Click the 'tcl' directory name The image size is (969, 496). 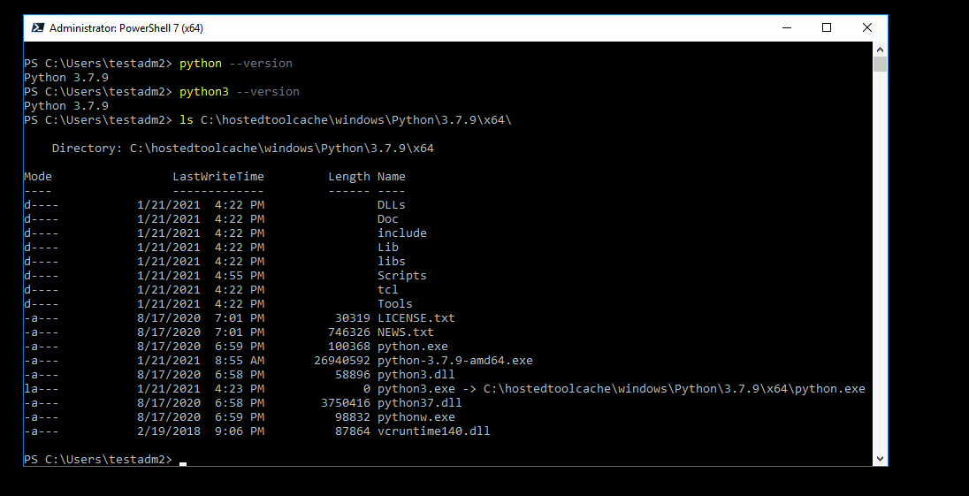[388, 290]
